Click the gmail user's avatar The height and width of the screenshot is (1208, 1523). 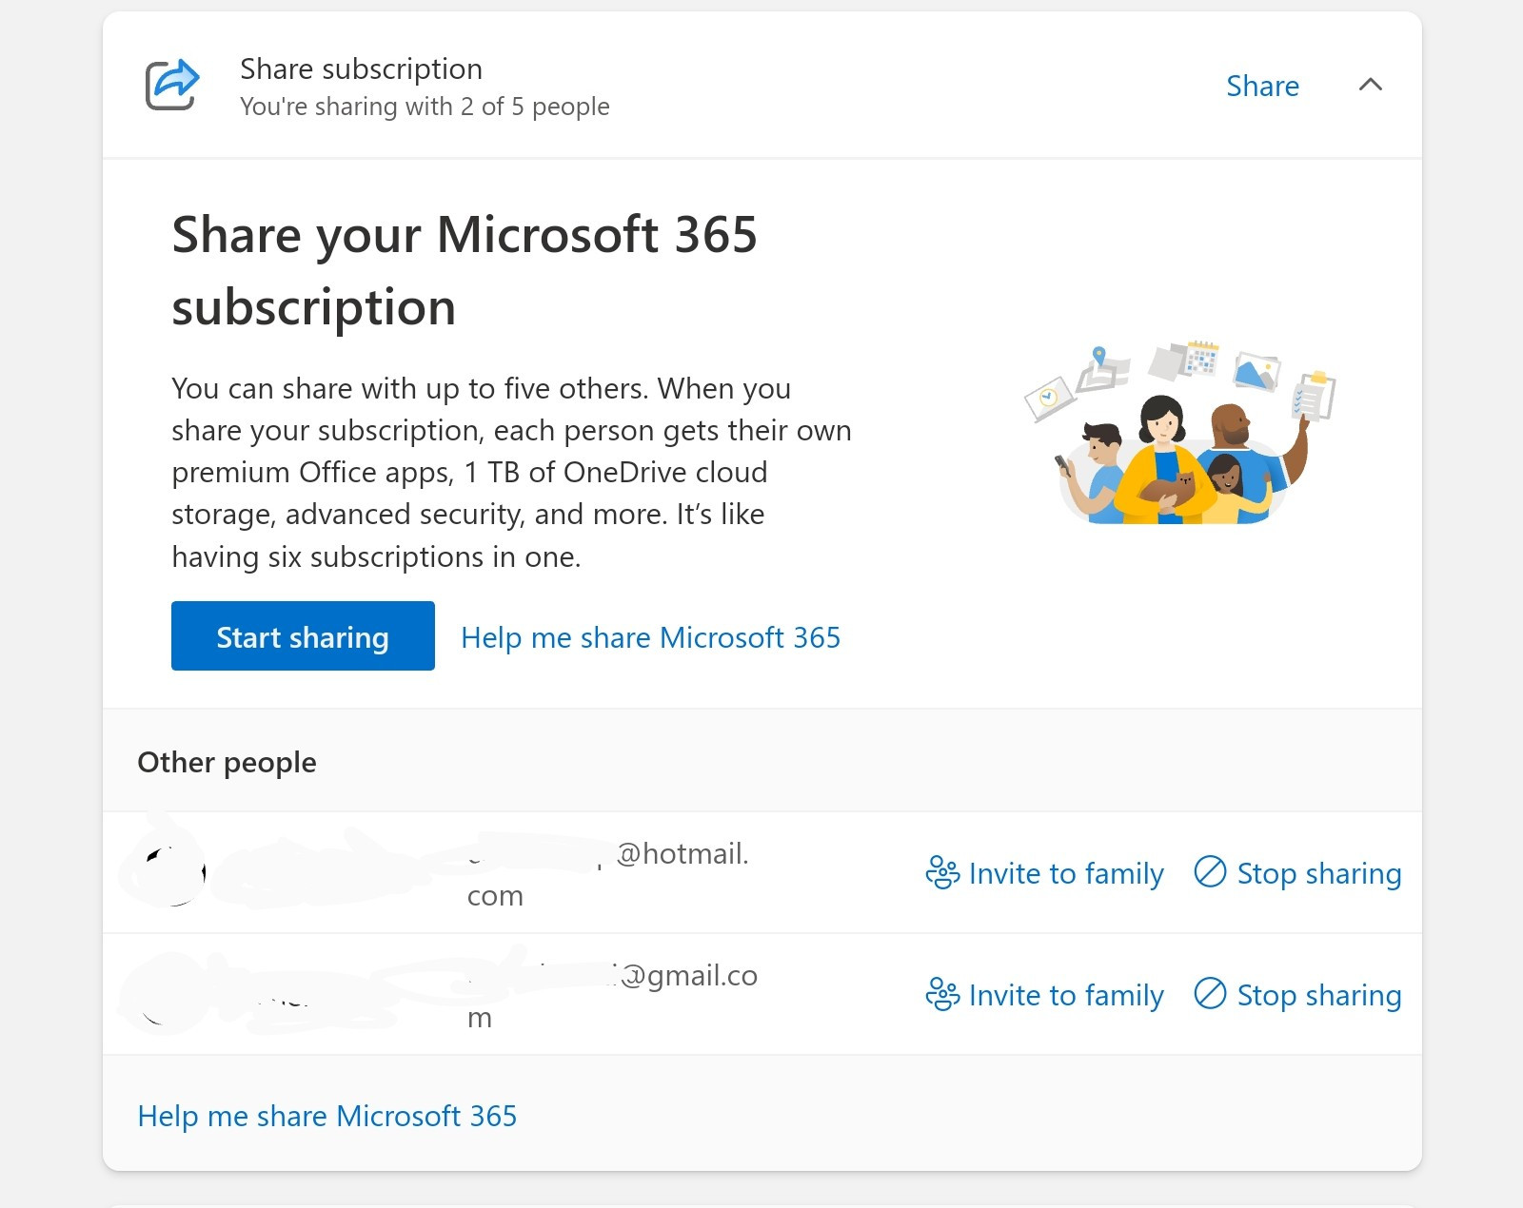click(x=168, y=994)
